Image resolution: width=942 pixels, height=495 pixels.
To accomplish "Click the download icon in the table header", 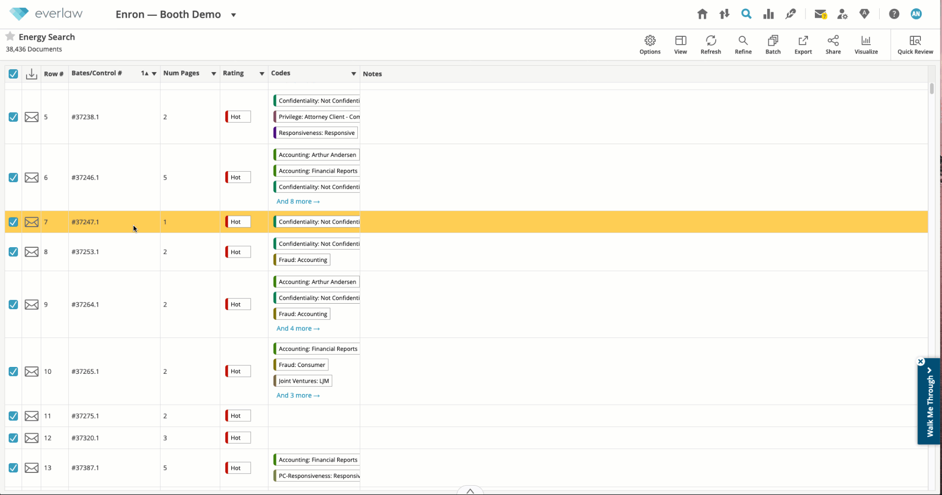I will [31, 74].
